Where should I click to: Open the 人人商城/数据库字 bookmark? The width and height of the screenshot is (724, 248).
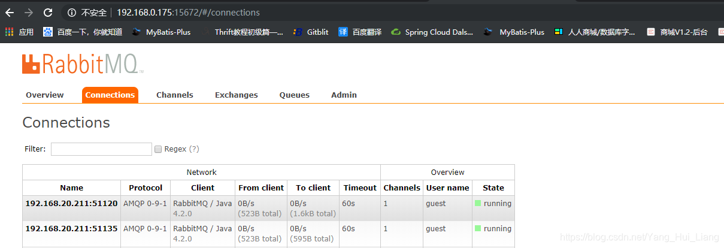point(595,32)
